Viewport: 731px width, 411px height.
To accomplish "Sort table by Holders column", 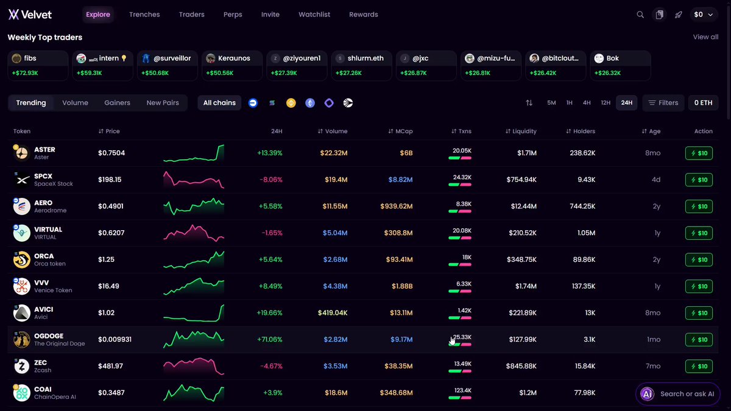I will tap(581, 131).
